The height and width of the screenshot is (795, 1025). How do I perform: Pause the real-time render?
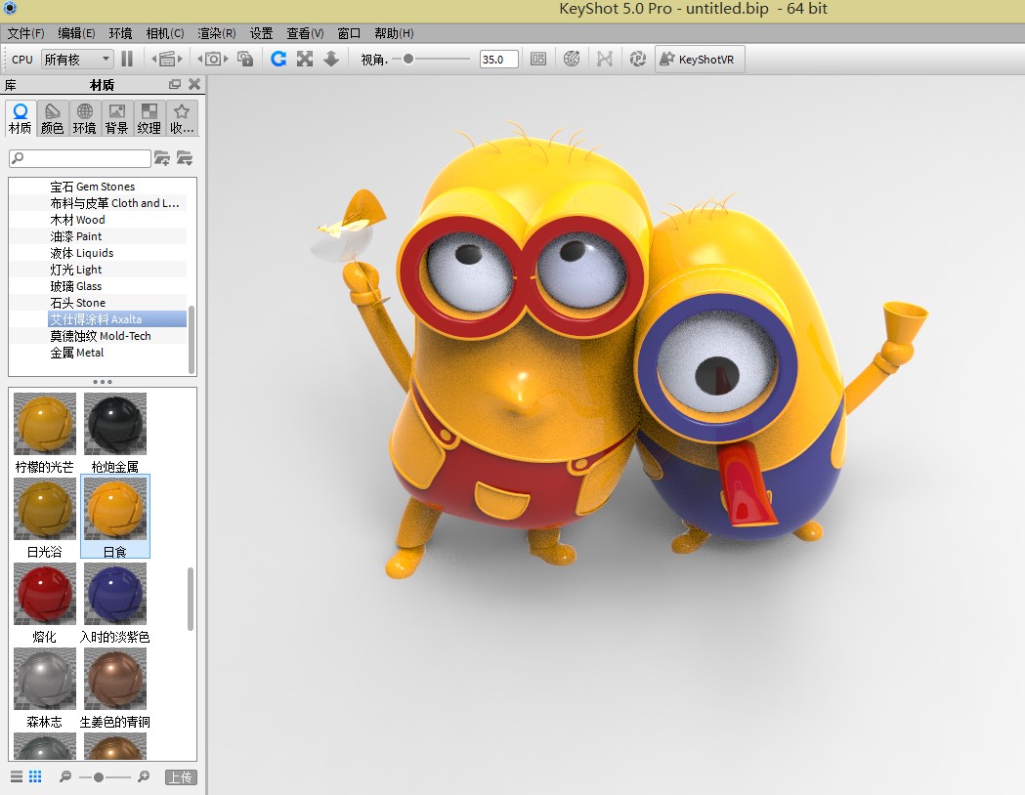pyautogui.click(x=127, y=60)
